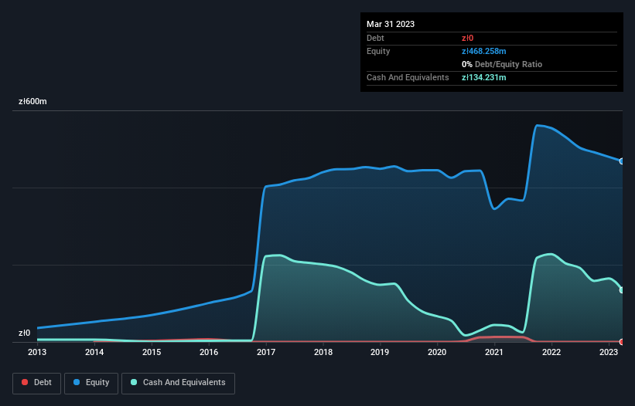Select the Equity endpoint marker at 2023
The width and height of the screenshot is (635, 406).
(x=622, y=161)
